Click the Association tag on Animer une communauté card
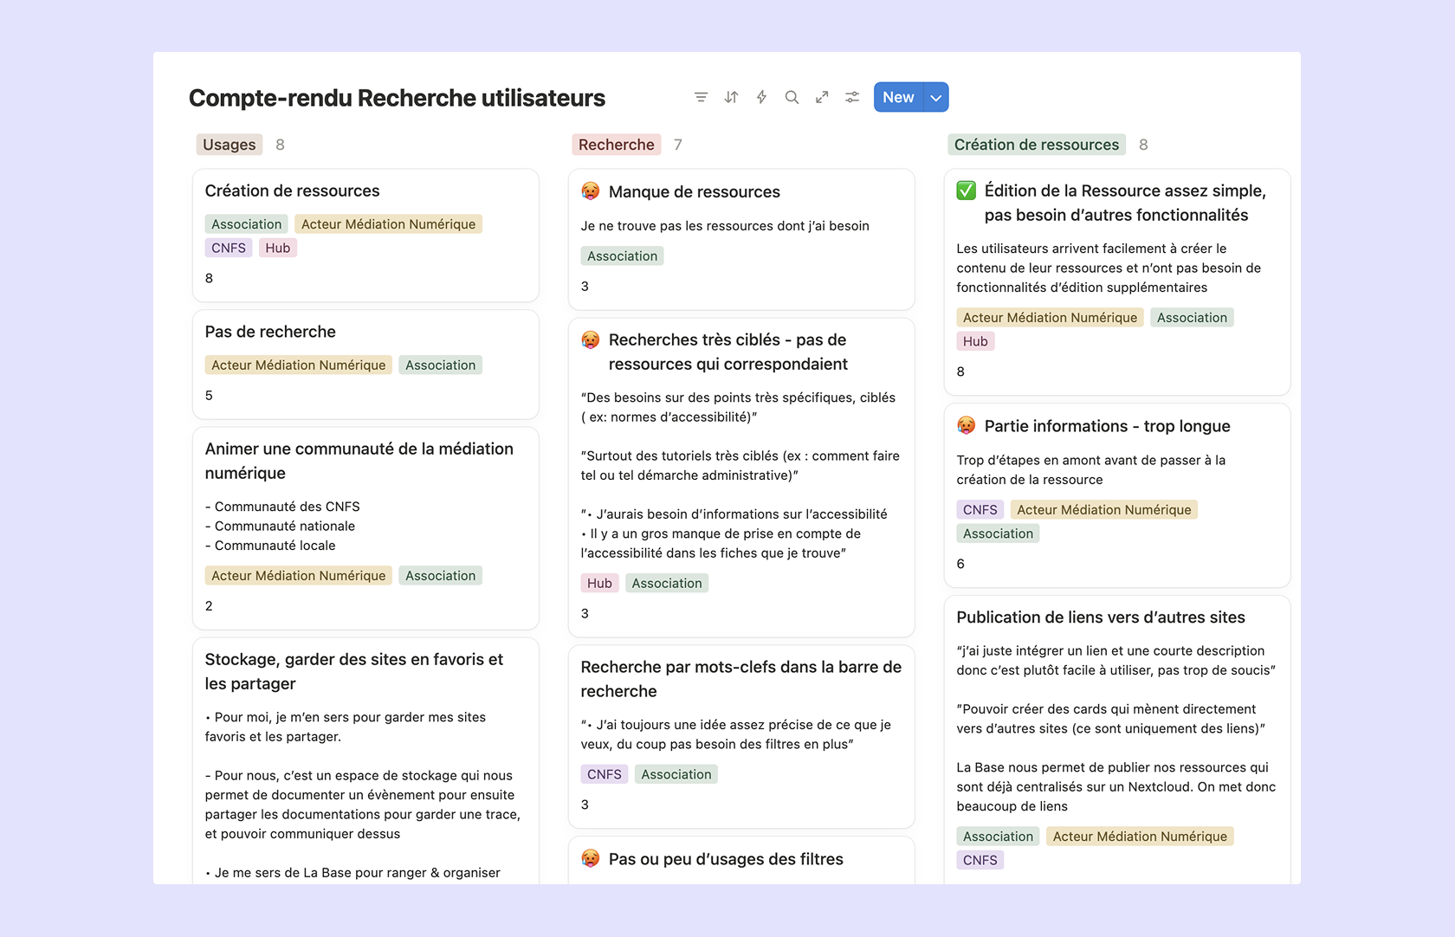Screen dimensions: 1455x937 tap(440, 576)
